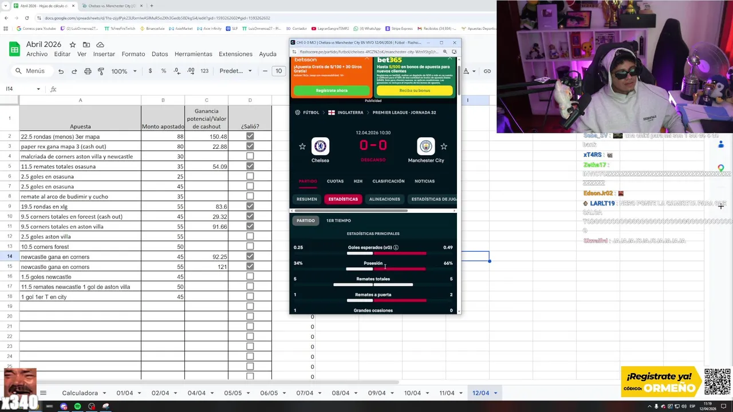The height and width of the screenshot is (412, 733).
Task: Star the Abril 2026 spreadsheet
Action: (x=73, y=45)
